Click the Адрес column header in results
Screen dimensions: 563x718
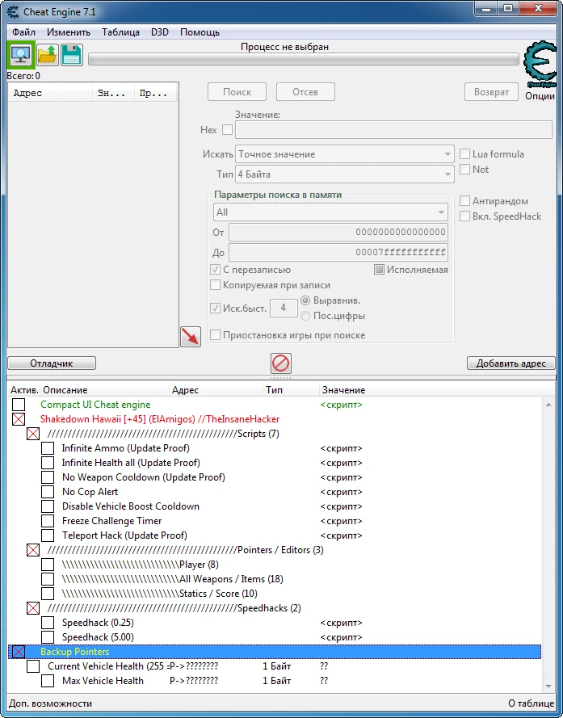tap(50, 93)
